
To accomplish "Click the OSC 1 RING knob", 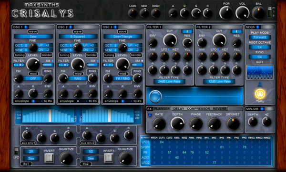I will click(x=48, y=78).
